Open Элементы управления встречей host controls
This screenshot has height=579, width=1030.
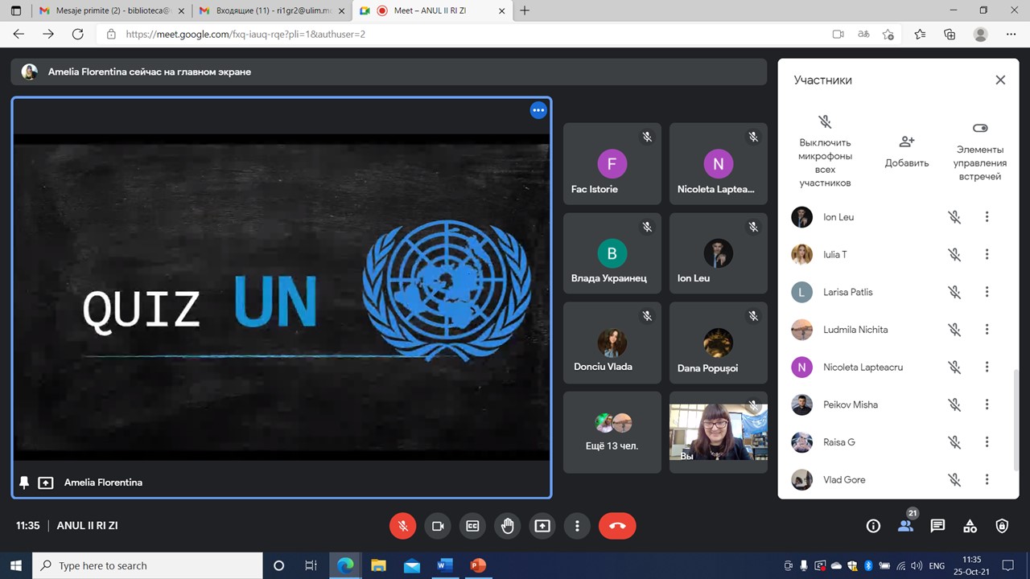click(979, 151)
